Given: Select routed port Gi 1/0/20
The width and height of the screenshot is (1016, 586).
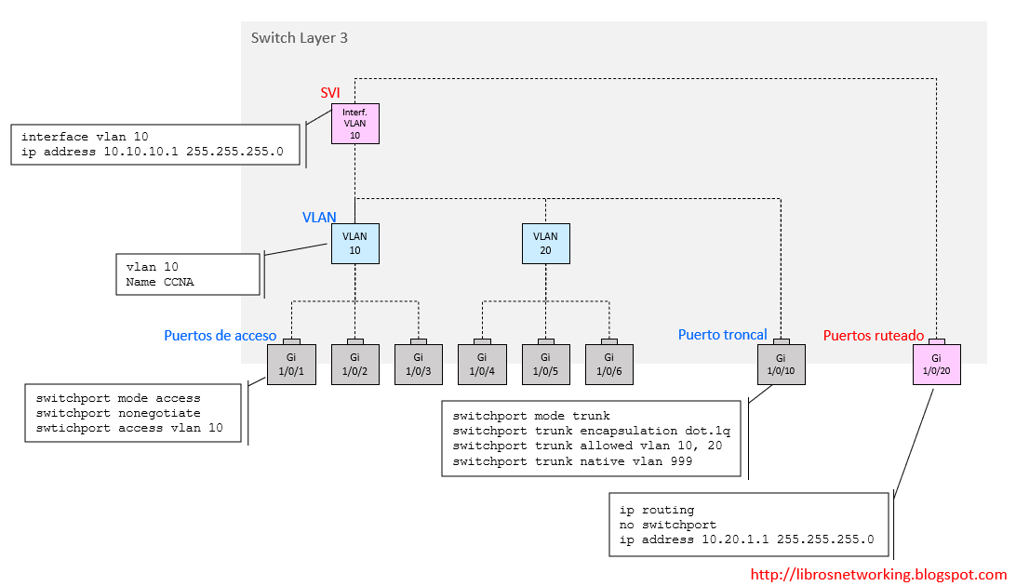Looking at the screenshot, I should tap(936, 364).
